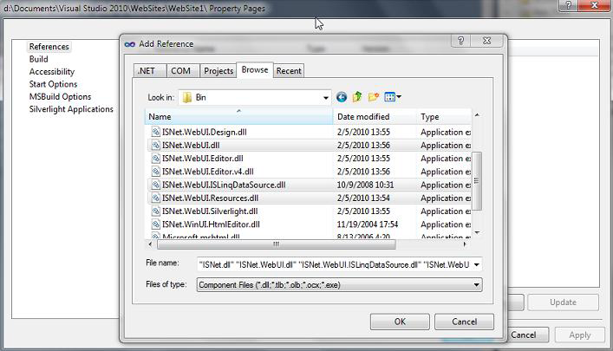Click Cancel in Add Reference dialog
This screenshot has height=351, width=613.
(464, 322)
